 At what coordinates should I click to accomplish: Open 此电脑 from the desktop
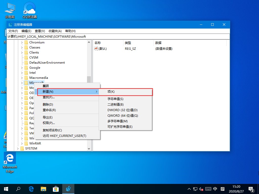(x=10, y=10)
